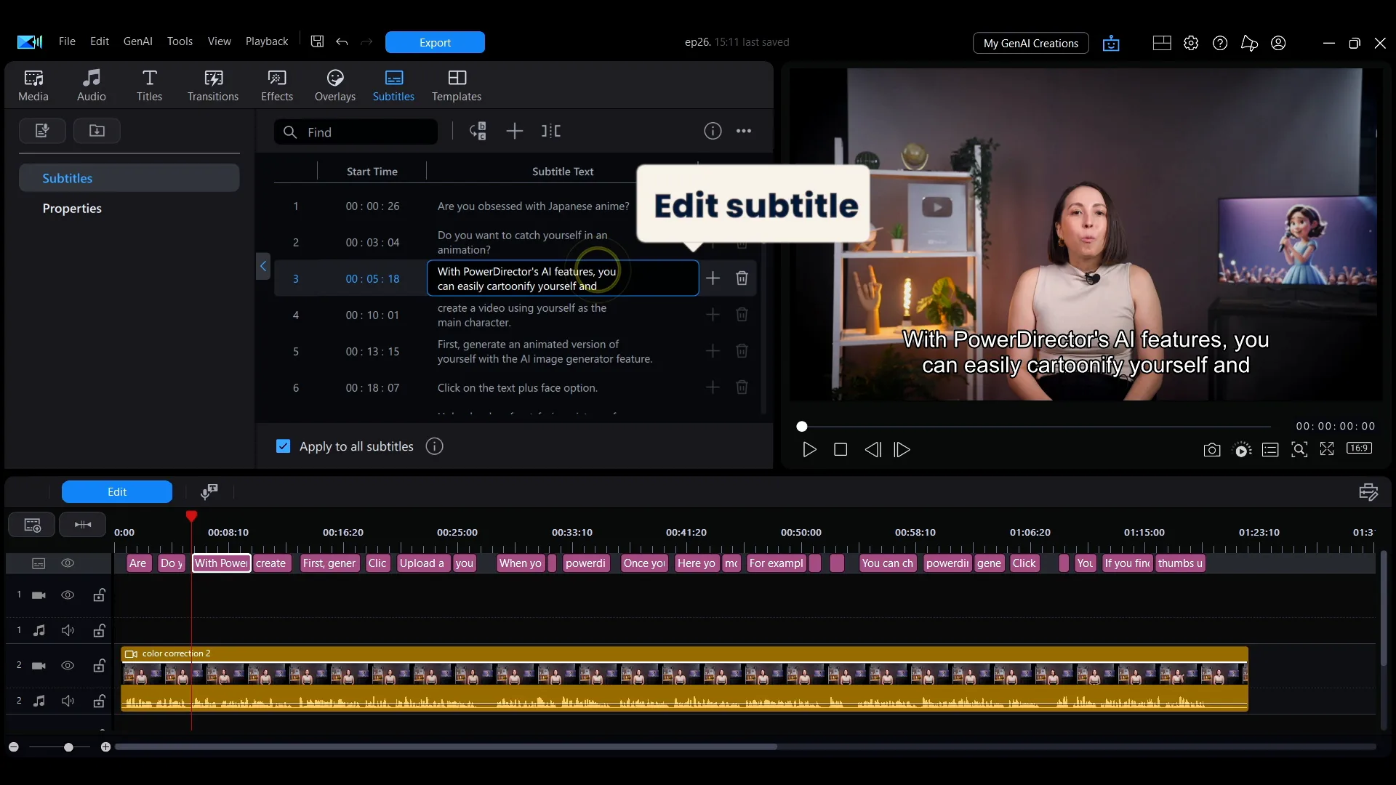Select Properties in the left sidebar
Viewport: 1396px width, 785px height.
(129, 209)
